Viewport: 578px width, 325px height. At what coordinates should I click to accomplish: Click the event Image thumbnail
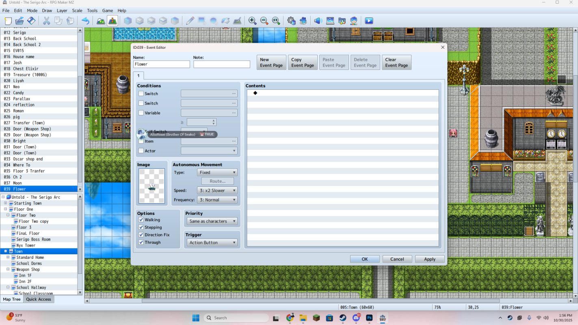[152, 186]
